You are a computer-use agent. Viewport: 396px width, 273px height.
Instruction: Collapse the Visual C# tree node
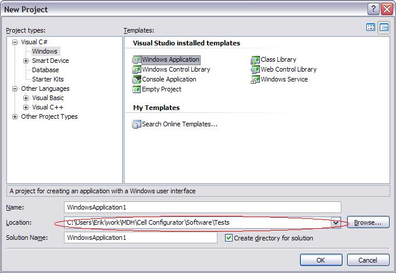click(15, 42)
